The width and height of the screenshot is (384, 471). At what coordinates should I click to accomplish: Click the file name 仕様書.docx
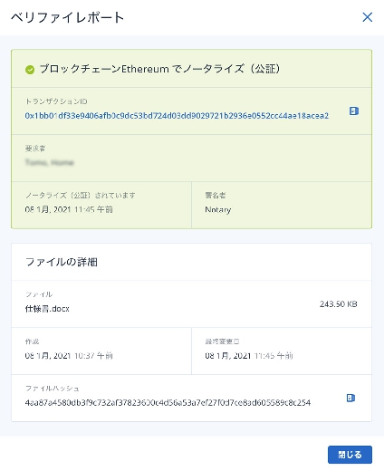coord(47,309)
